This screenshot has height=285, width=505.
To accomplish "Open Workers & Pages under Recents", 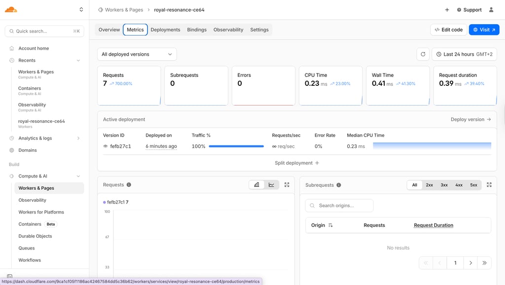I will tap(36, 74).
